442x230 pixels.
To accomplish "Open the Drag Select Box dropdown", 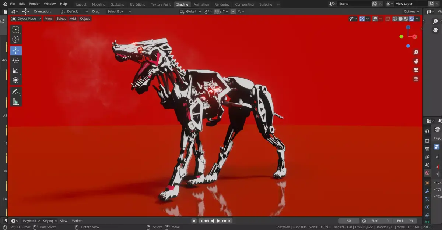I will point(119,11).
